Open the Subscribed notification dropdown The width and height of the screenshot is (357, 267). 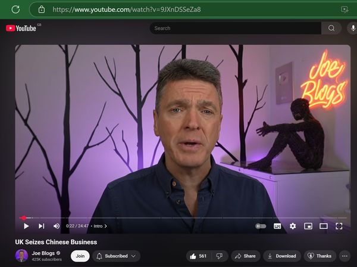(x=117, y=256)
